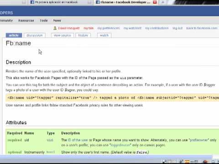Click the table's 'Description' column header
Viewport: 219px width, 164px height.
coord(71,133)
